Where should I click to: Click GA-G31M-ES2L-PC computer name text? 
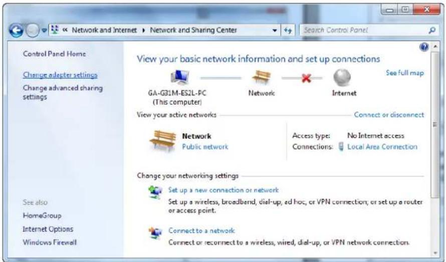coord(177,93)
